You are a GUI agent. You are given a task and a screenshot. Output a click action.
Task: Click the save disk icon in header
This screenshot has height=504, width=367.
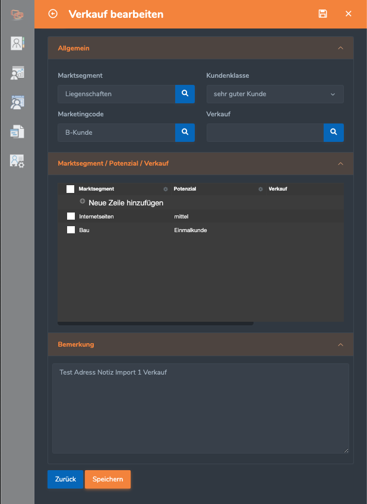(x=322, y=14)
